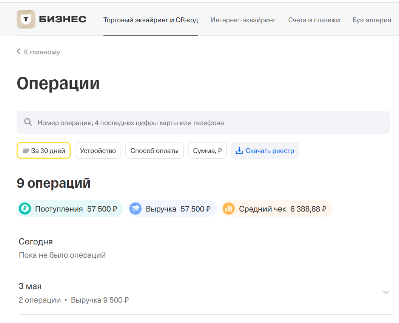Image resolution: width=399 pixels, height=323 pixels.
Task: Click the magnifier search icon
Action: point(28,122)
